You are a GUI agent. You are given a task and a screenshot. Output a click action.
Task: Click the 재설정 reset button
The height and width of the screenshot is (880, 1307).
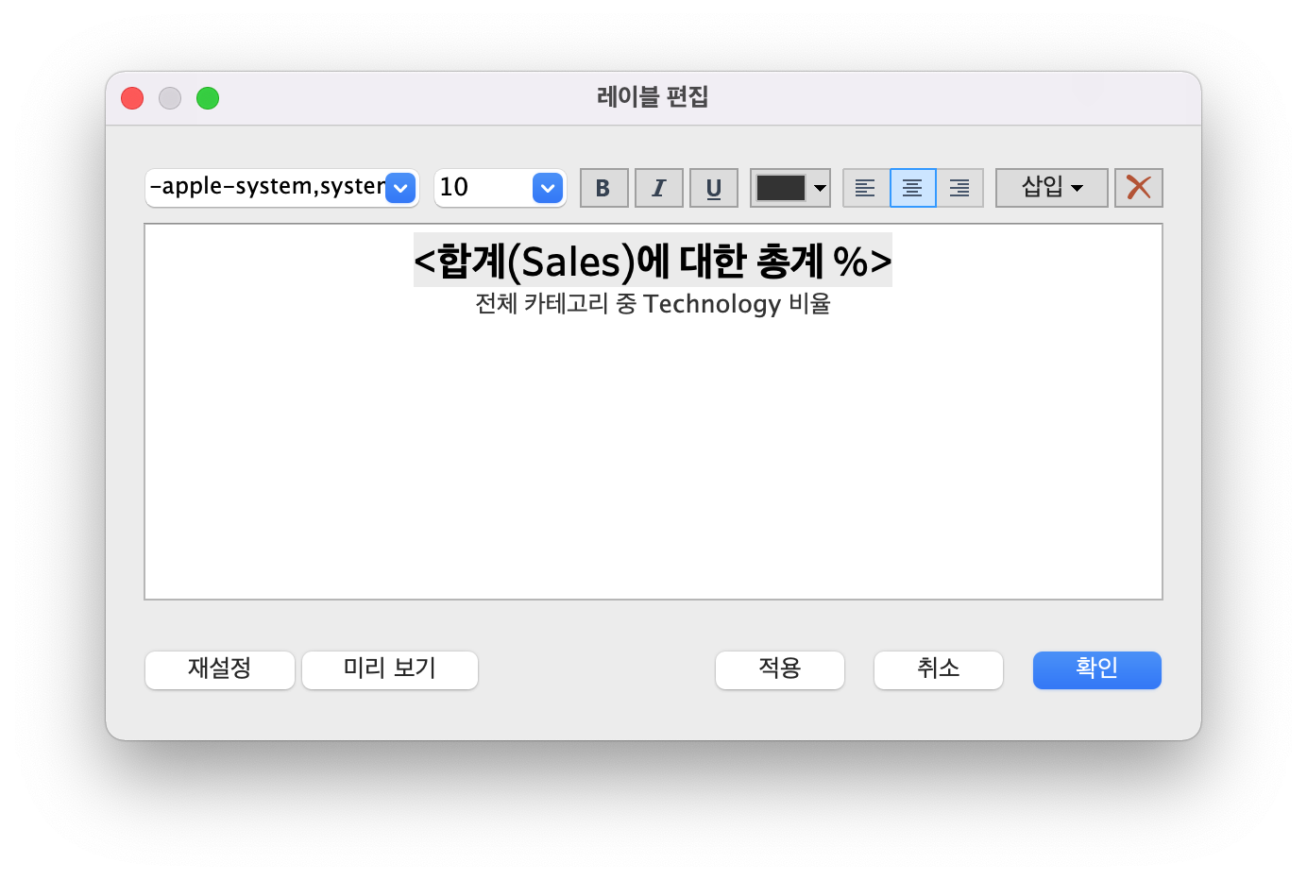(x=220, y=669)
